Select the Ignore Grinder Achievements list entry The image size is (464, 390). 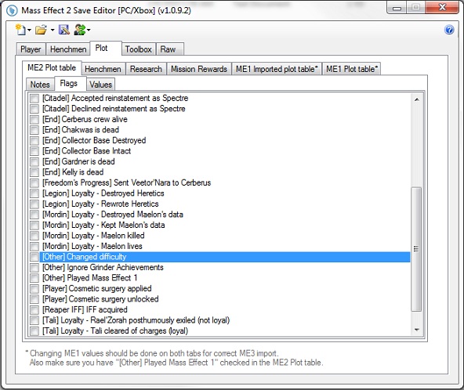[x=103, y=267]
